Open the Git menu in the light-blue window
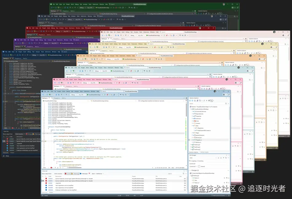This screenshot has width=292, height=199. coord(55,91)
